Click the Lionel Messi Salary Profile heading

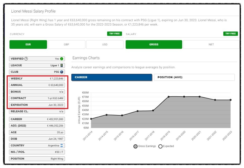[33, 11]
